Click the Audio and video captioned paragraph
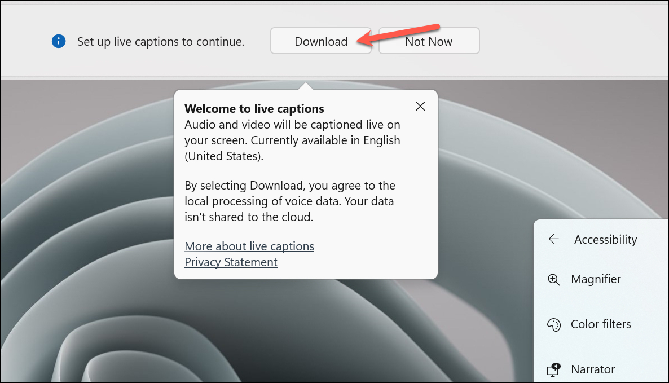Screen dimensions: 669x383 pos(292,140)
